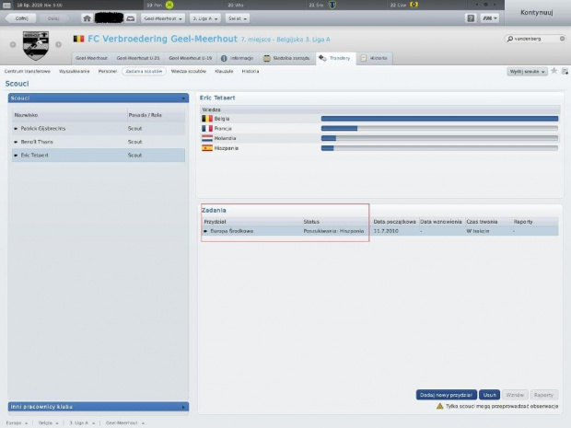571x428 pixels.
Task: Focus the search input field
Action: pos(535,39)
